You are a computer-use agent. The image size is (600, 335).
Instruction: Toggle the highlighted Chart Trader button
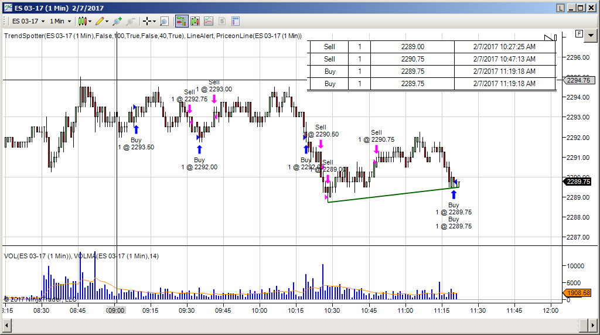[182, 22]
